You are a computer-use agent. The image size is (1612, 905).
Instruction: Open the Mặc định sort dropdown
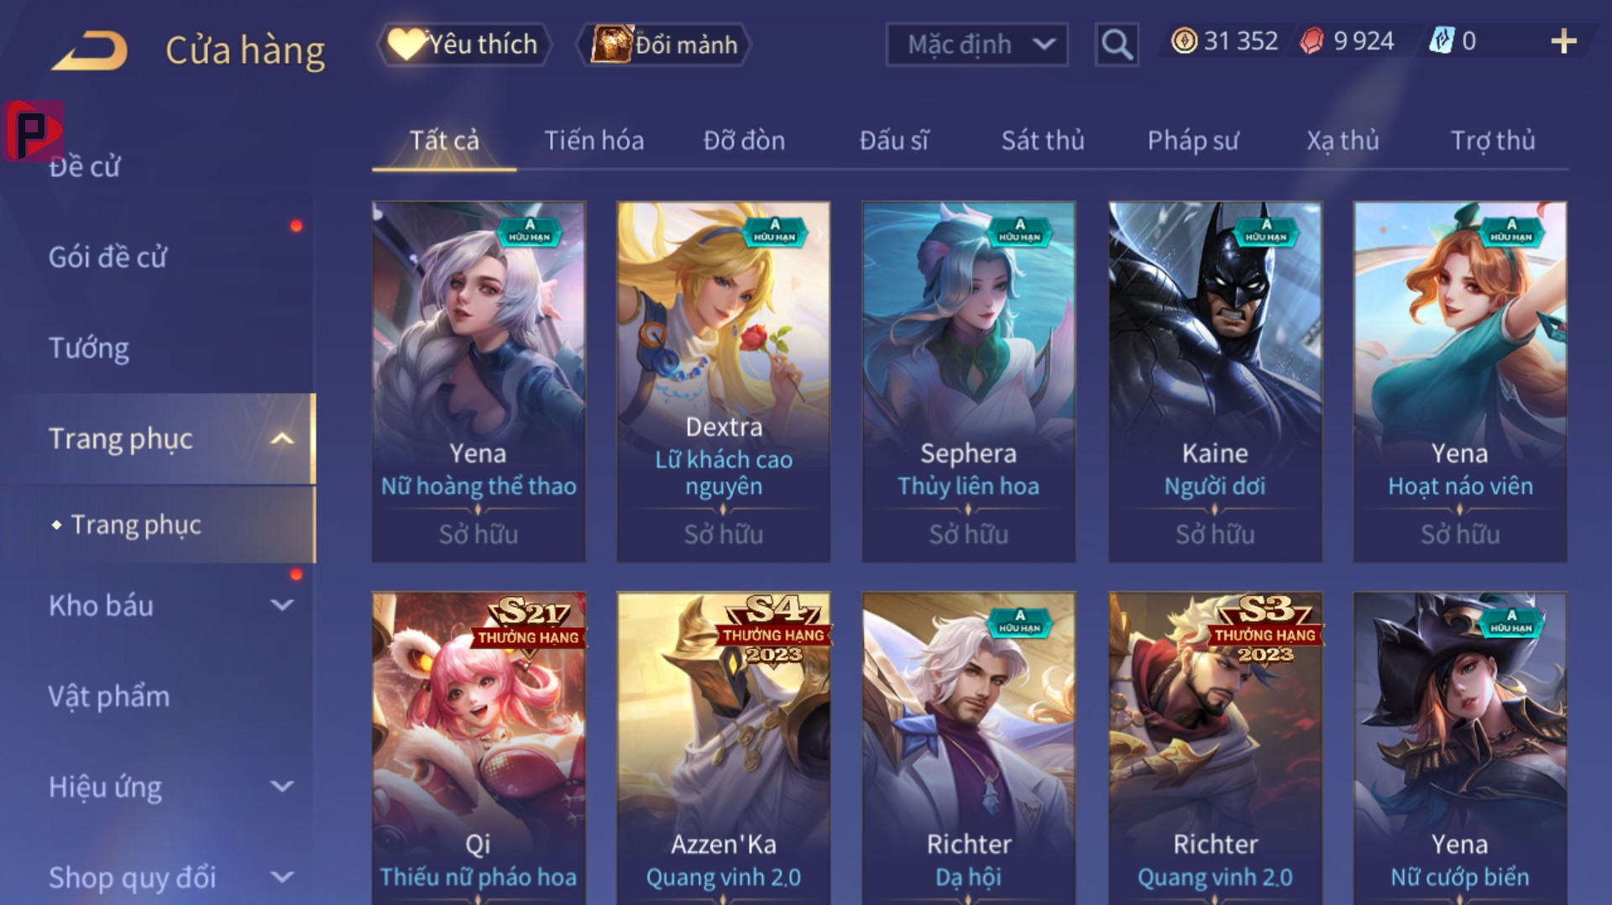(976, 44)
